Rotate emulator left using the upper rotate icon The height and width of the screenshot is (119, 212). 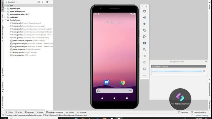click(x=144, y=30)
